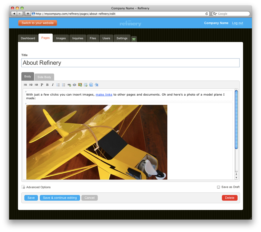Screen dimensions: 261x232
Task: Enable the Save as Draft checkbox
Action: click(218, 187)
